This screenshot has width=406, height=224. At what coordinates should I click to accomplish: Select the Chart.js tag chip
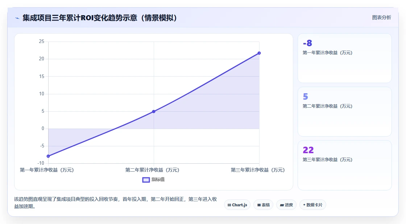click(x=237, y=205)
